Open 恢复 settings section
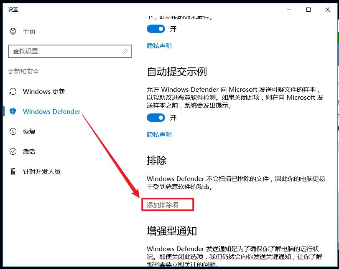This screenshot has width=339, height=269. (29, 132)
